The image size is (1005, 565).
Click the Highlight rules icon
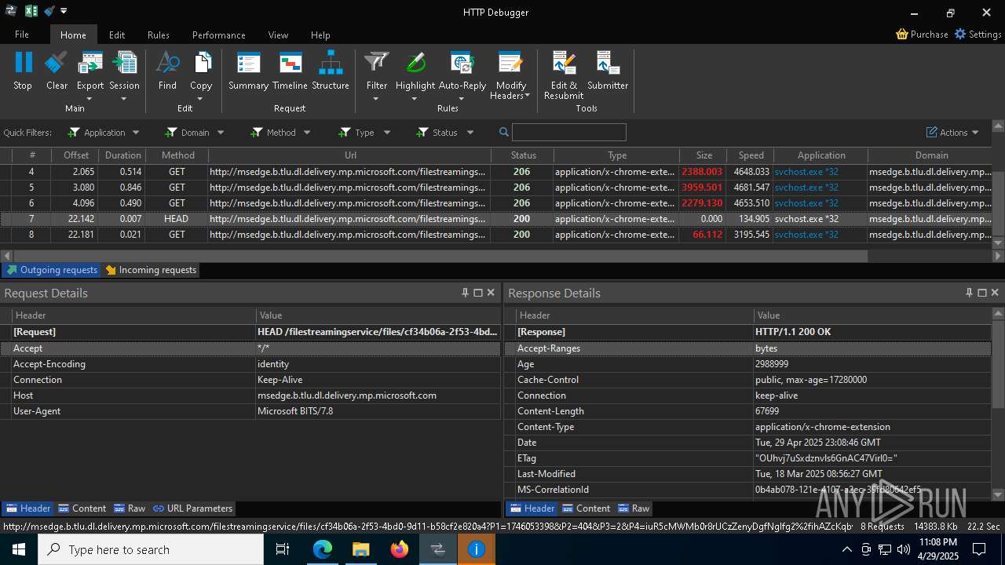tap(415, 63)
